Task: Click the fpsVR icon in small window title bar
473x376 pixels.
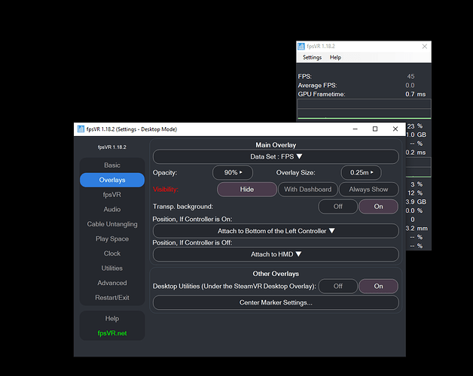Action: pyautogui.click(x=303, y=46)
